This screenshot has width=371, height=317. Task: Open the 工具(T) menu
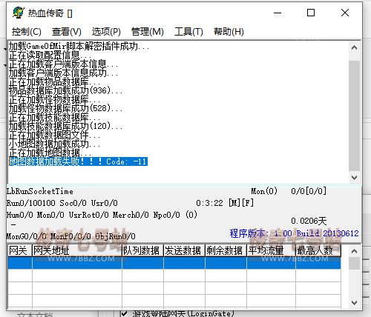pyautogui.click(x=188, y=32)
